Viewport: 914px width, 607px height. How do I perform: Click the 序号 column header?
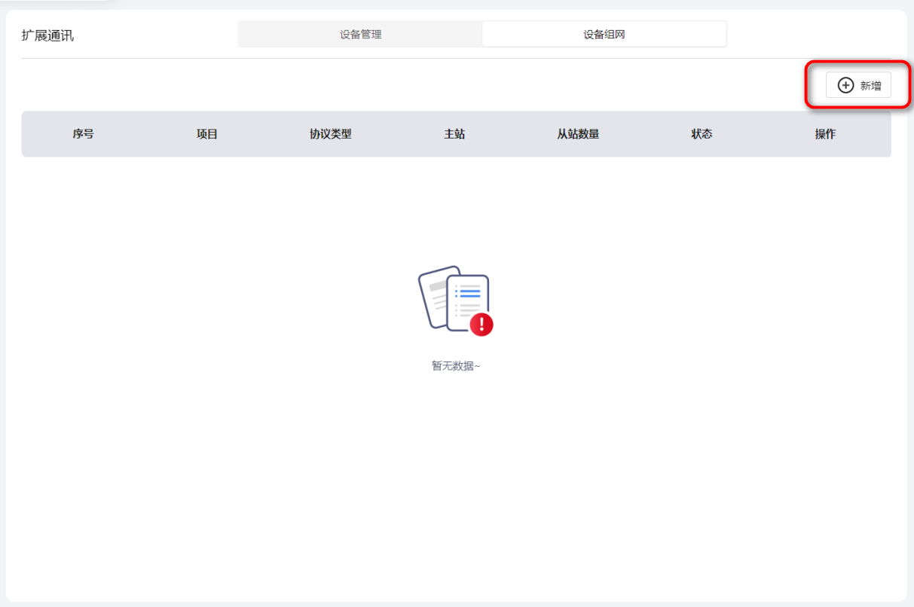tap(83, 134)
